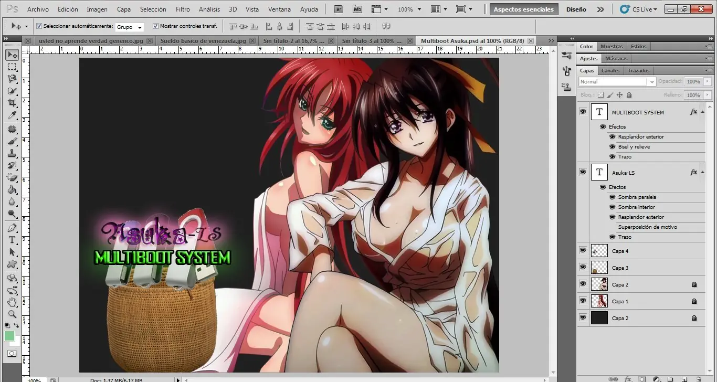Open the Filtro menu
The height and width of the screenshot is (382, 717).
183,9
